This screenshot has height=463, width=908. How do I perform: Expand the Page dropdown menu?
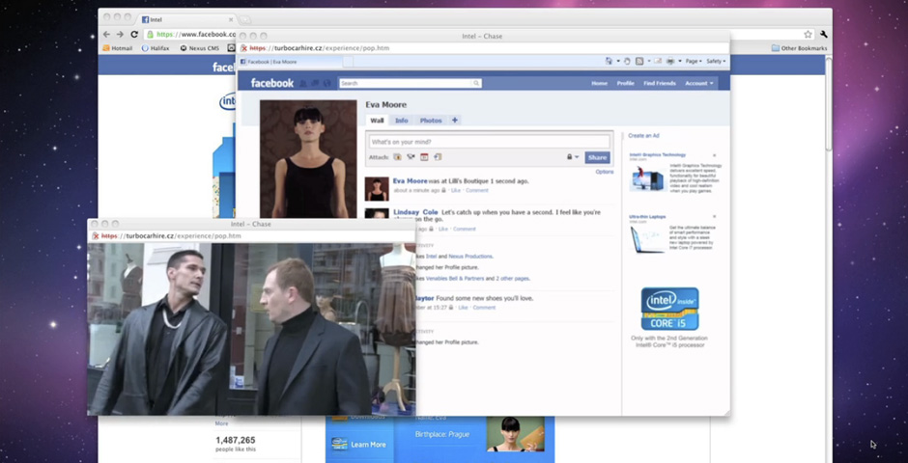(694, 62)
